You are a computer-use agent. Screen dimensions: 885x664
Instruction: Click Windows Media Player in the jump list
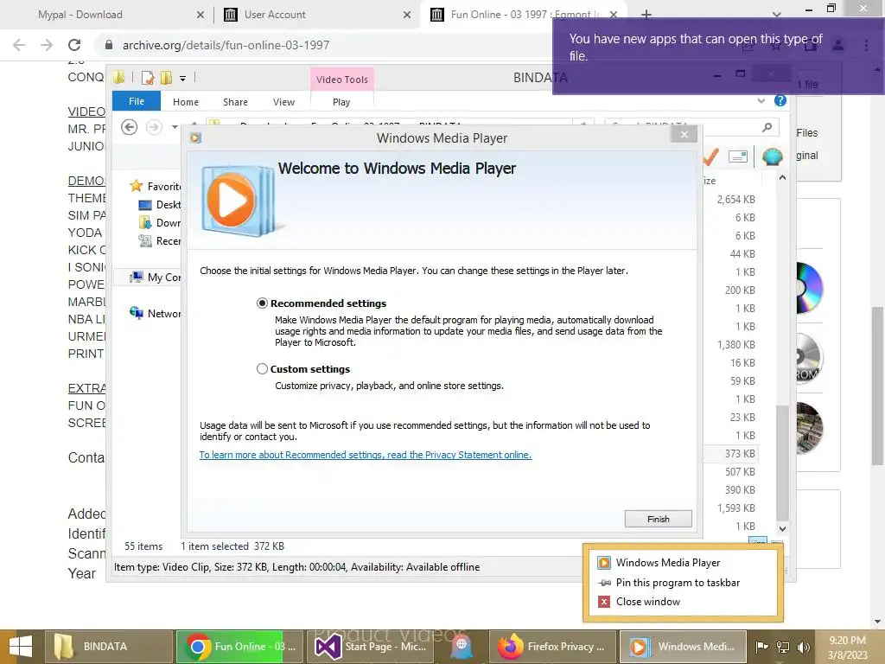668,563
